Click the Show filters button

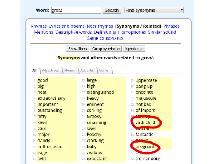coord(78,49)
